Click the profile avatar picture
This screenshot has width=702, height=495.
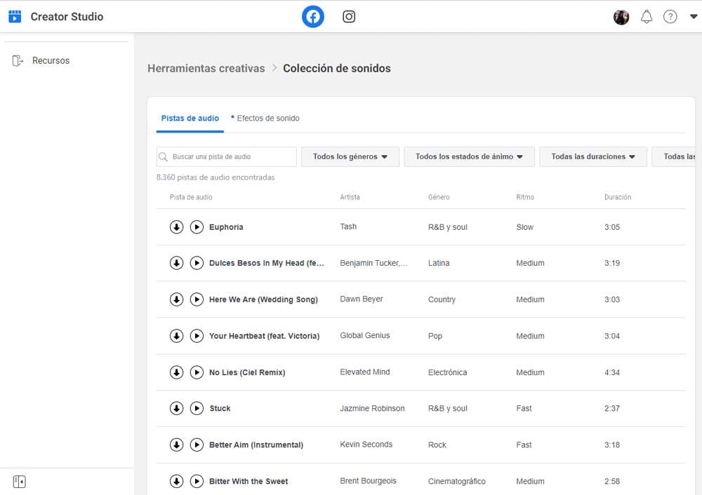coord(621,17)
